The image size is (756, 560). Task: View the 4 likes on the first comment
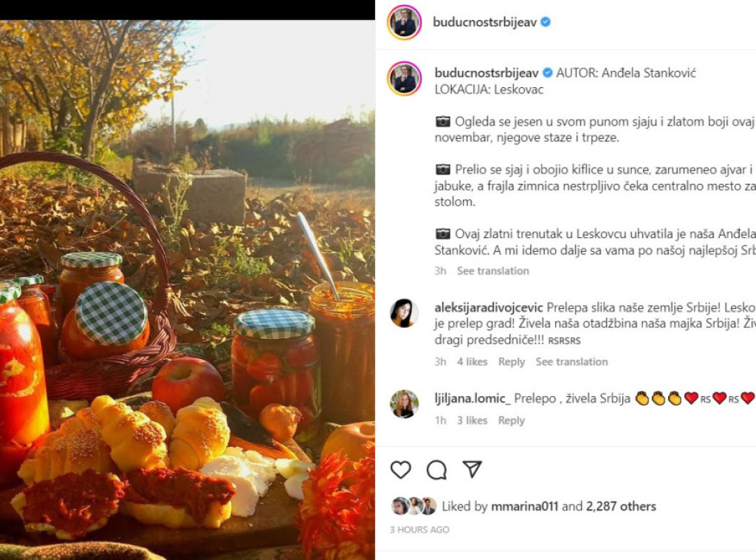point(472,361)
